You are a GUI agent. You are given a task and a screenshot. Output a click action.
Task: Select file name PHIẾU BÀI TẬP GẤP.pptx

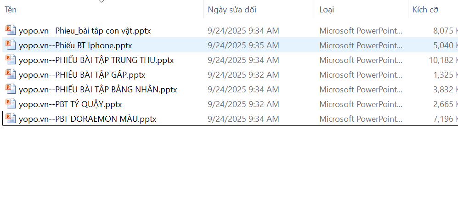[x=82, y=75]
